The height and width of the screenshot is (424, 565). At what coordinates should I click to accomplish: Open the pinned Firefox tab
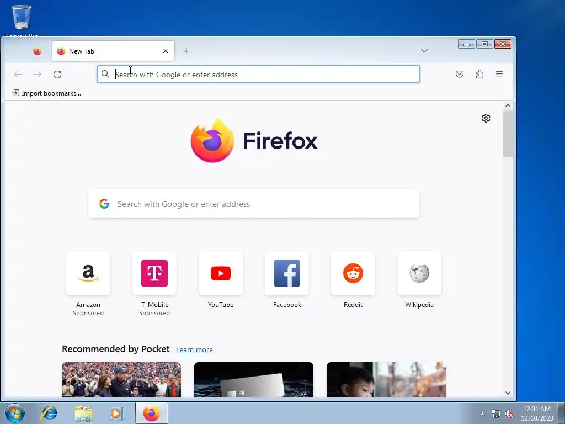37,51
